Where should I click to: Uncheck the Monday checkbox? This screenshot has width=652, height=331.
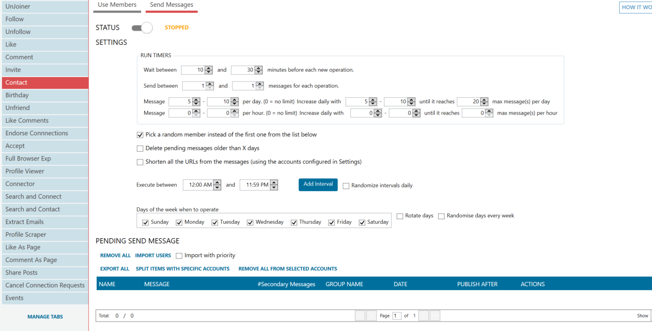[x=179, y=222]
